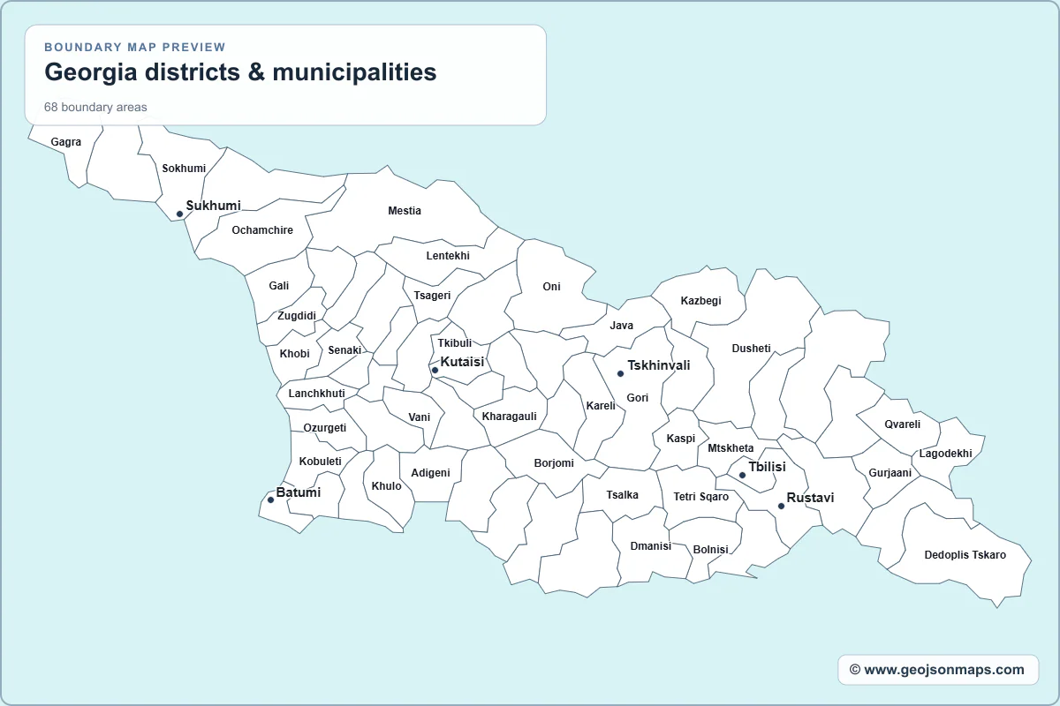
Task: Select the Tsalka district label
Action: [x=623, y=495]
